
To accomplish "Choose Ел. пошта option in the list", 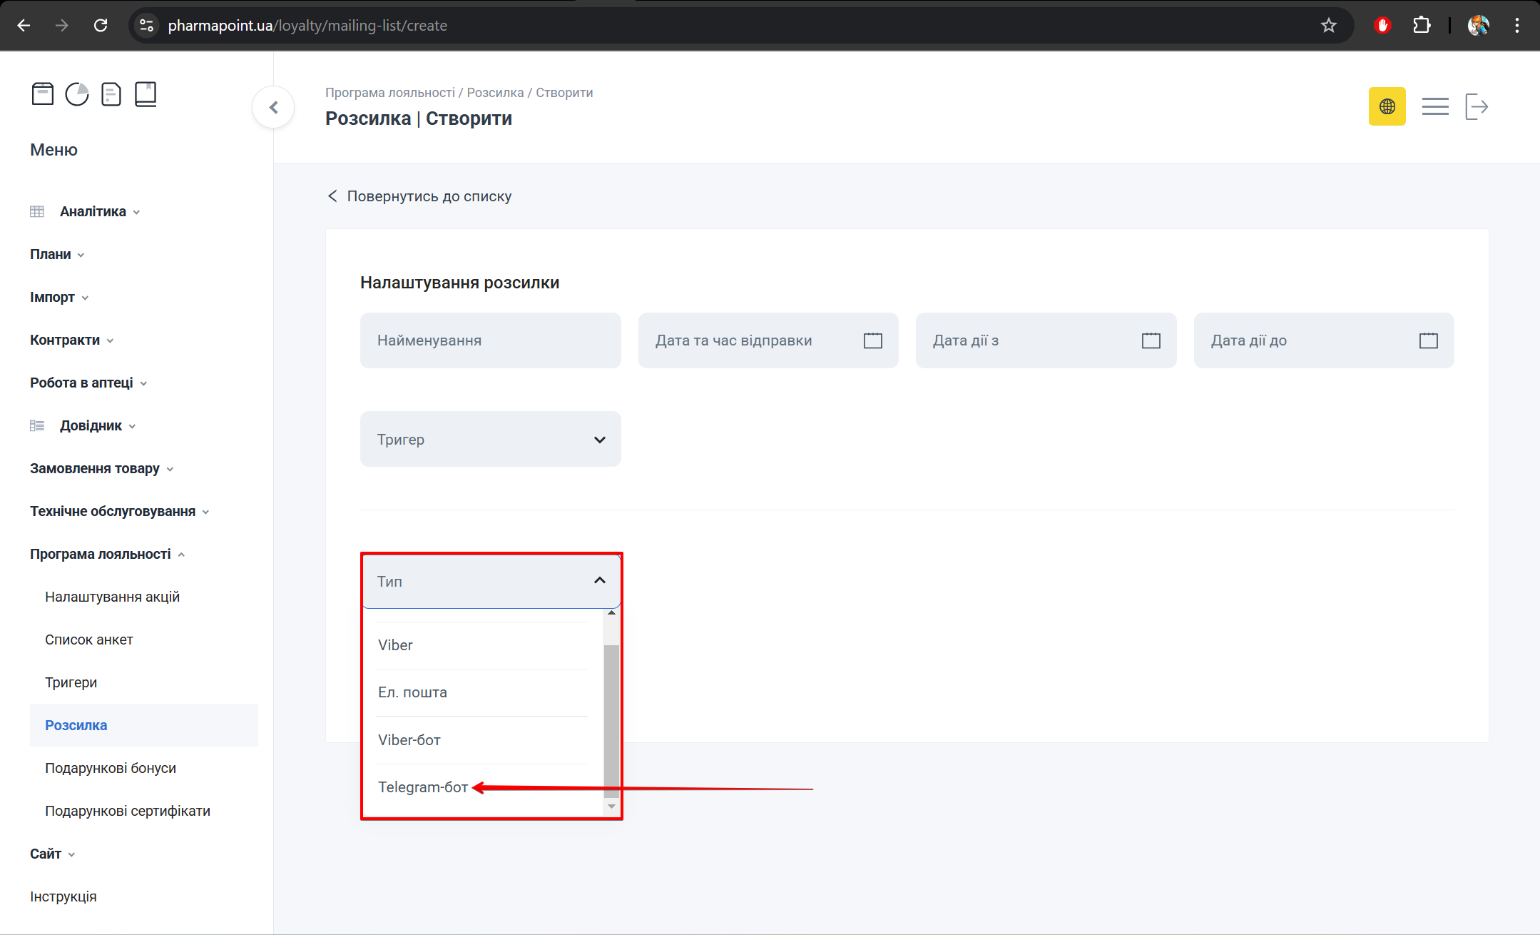I will (412, 692).
